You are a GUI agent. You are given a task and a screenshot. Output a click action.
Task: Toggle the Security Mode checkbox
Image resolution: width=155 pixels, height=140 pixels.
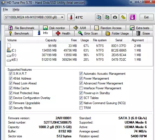pos(11,108)
